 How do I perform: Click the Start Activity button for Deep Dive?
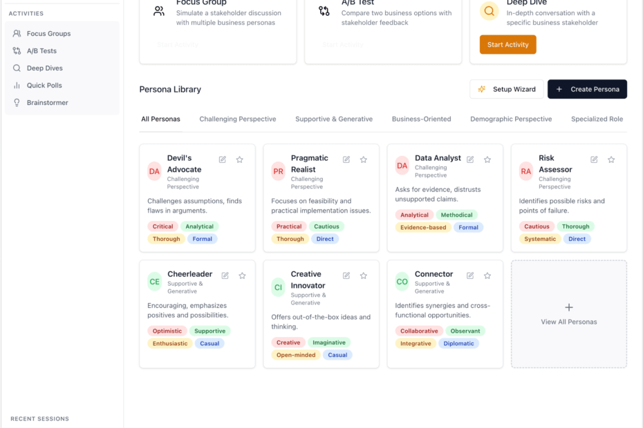click(x=507, y=45)
